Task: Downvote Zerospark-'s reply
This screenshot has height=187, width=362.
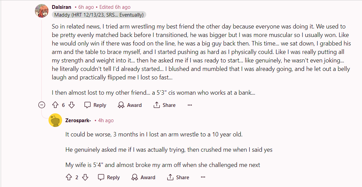Action: point(85,177)
